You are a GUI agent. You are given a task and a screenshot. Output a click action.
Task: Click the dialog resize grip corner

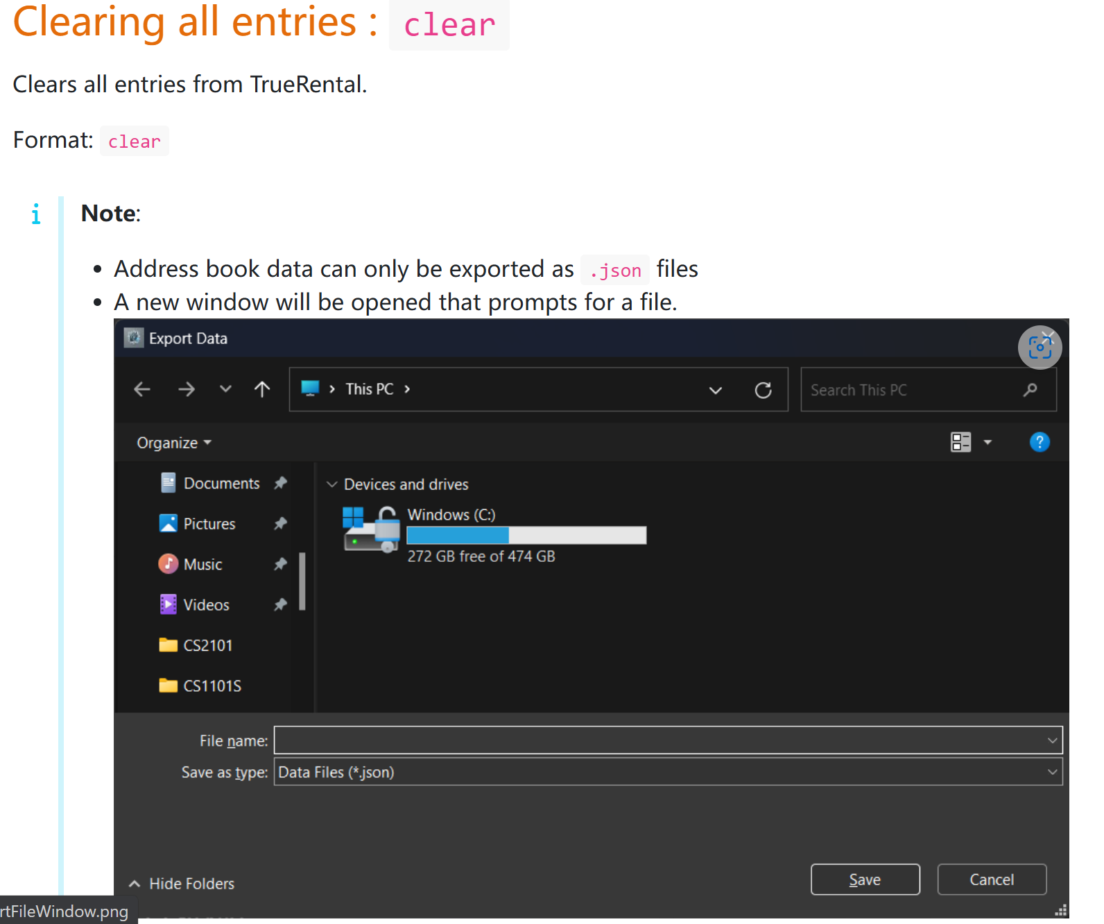tap(1060, 911)
